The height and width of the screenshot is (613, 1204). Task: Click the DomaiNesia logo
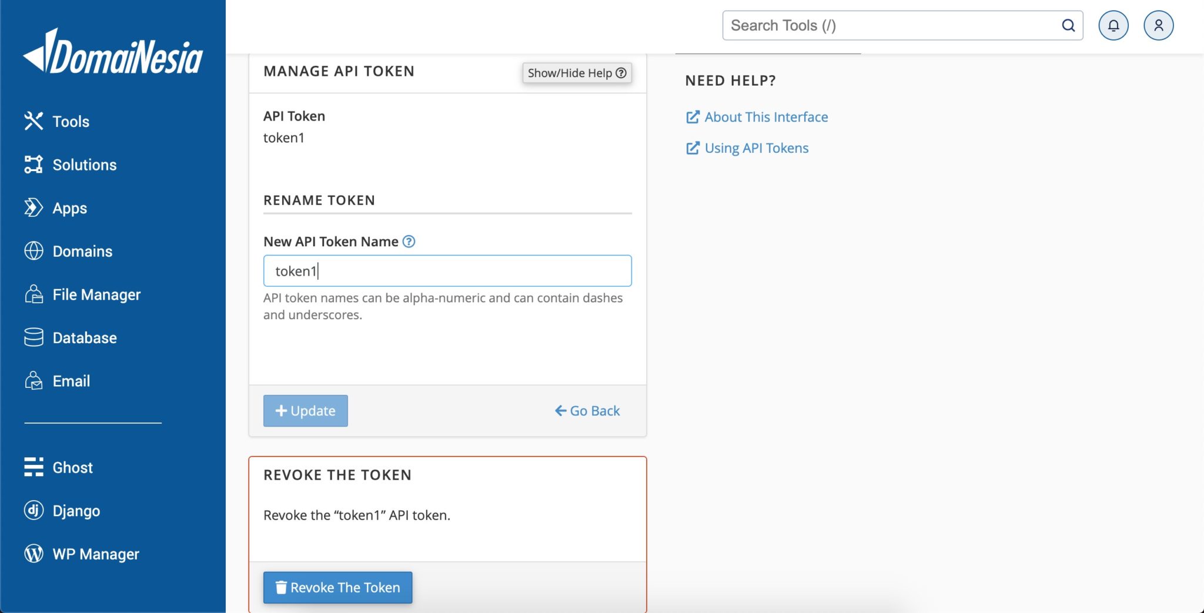113,53
